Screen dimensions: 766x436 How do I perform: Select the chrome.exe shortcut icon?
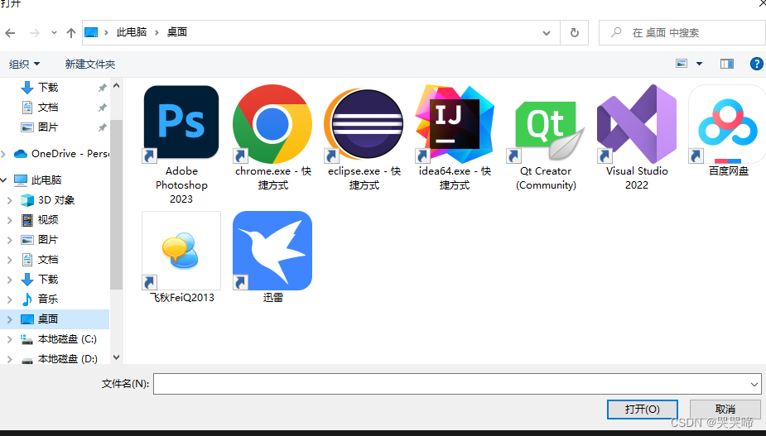tap(272, 124)
